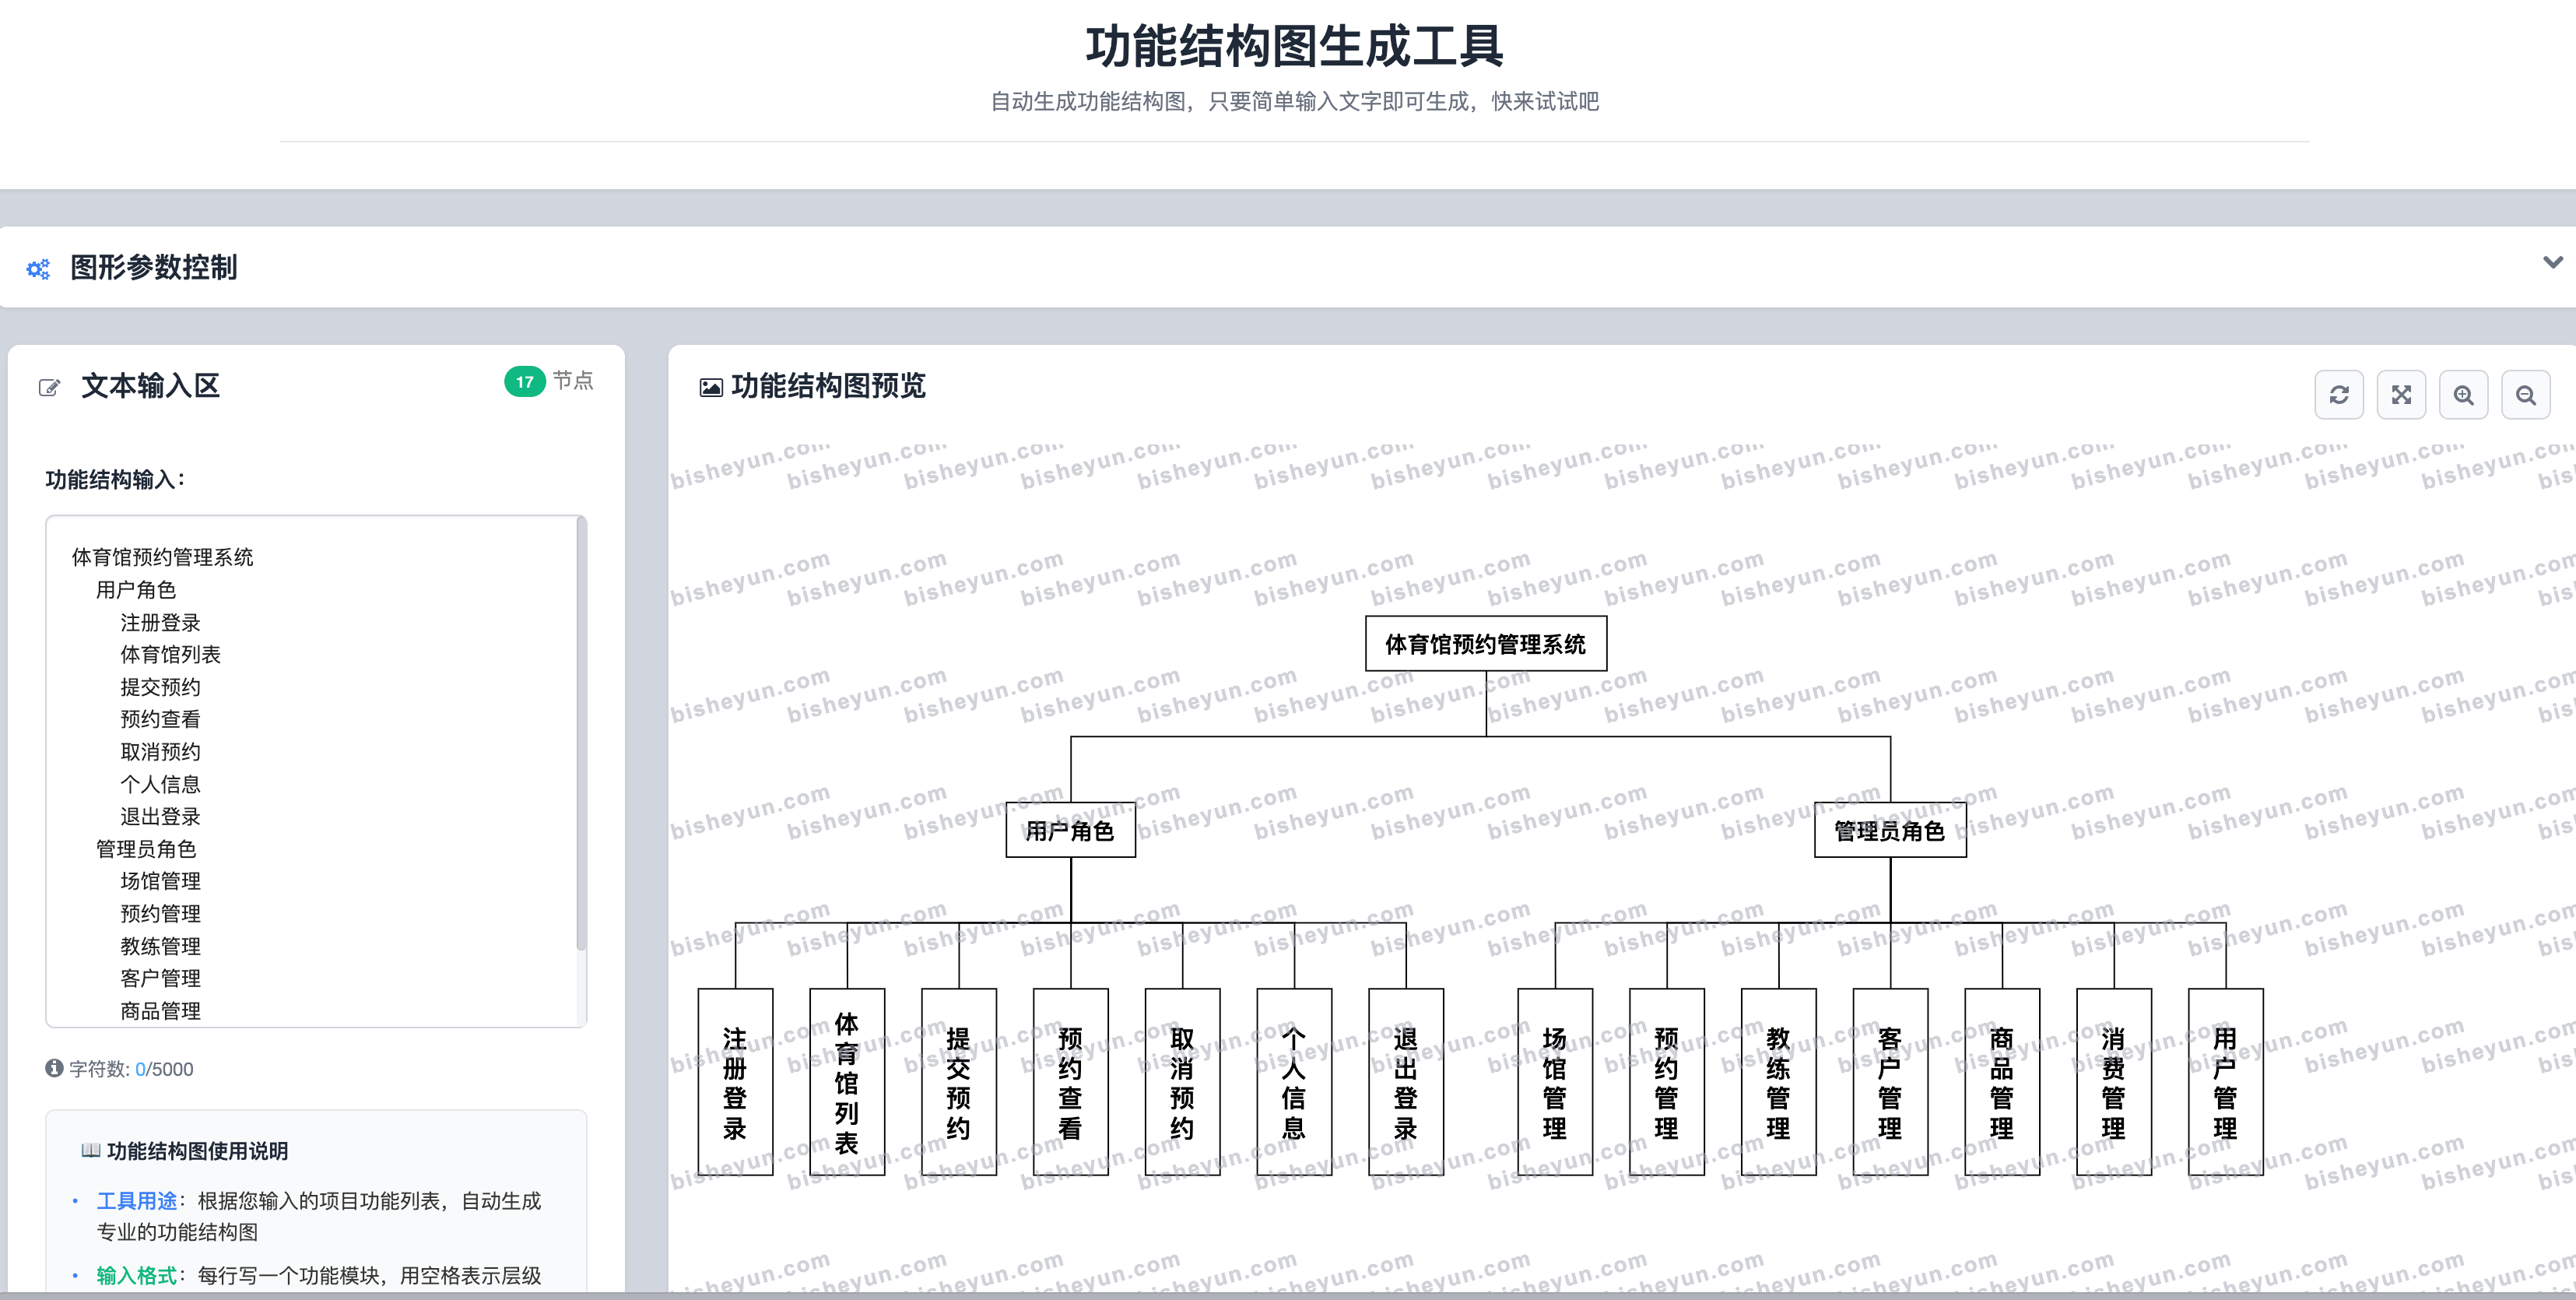Click the 字符数 0/5000 counter
Viewport: 2576px width, 1300px height.
(131, 1069)
